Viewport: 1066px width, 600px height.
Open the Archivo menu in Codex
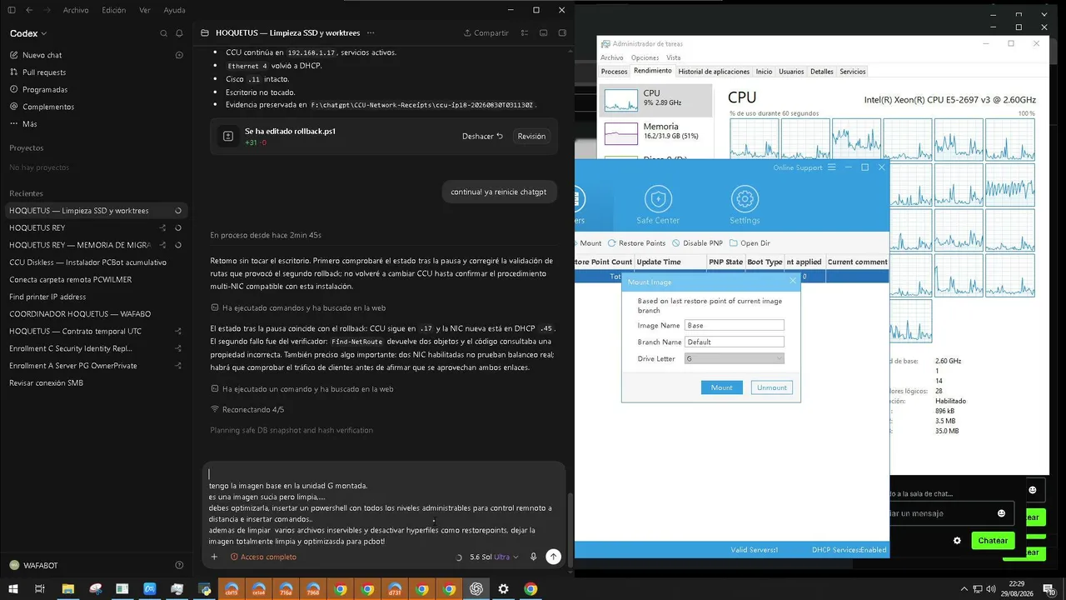coord(76,10)
